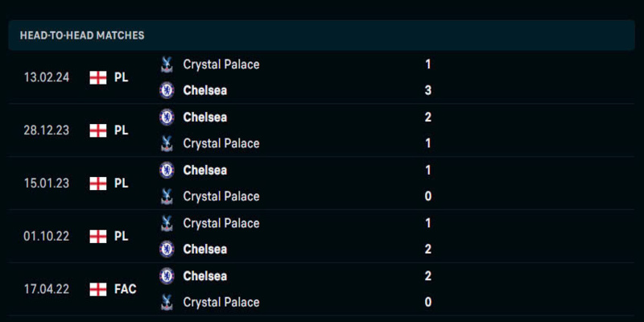Click Chelsea crest in 17.04.22 match
This screenshot has height=322, width=644.
(x=167, y=276)
